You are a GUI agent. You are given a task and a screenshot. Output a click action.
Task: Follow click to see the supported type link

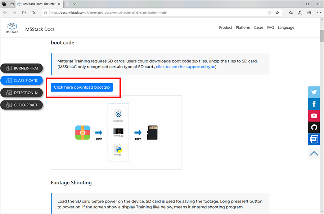185,67
